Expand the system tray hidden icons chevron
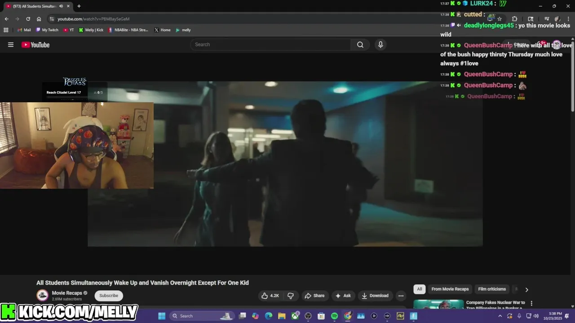 (500, 316)
